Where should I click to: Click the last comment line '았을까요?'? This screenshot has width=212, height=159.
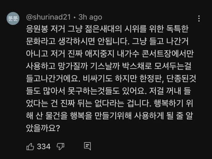point(43,128)
